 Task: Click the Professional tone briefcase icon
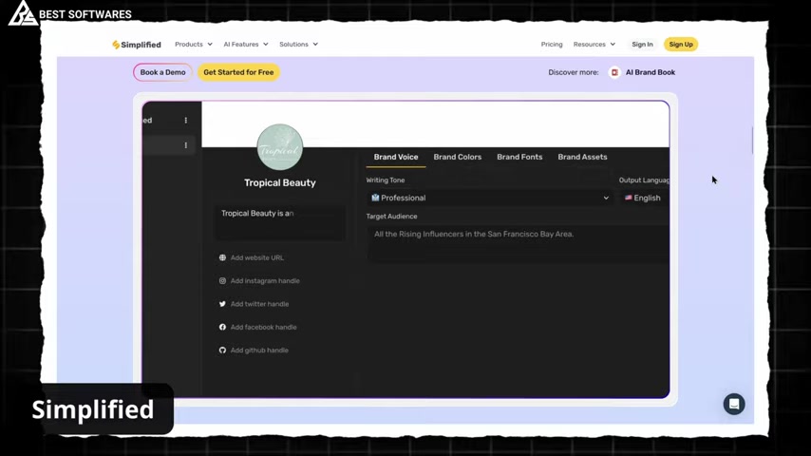coord(375,198)
